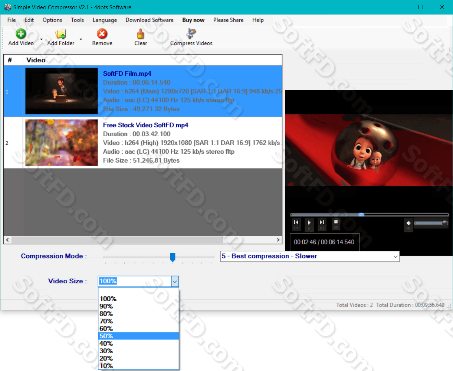Open the Help menu
This screenshot has height=371, width=453.
pos(258,20)
